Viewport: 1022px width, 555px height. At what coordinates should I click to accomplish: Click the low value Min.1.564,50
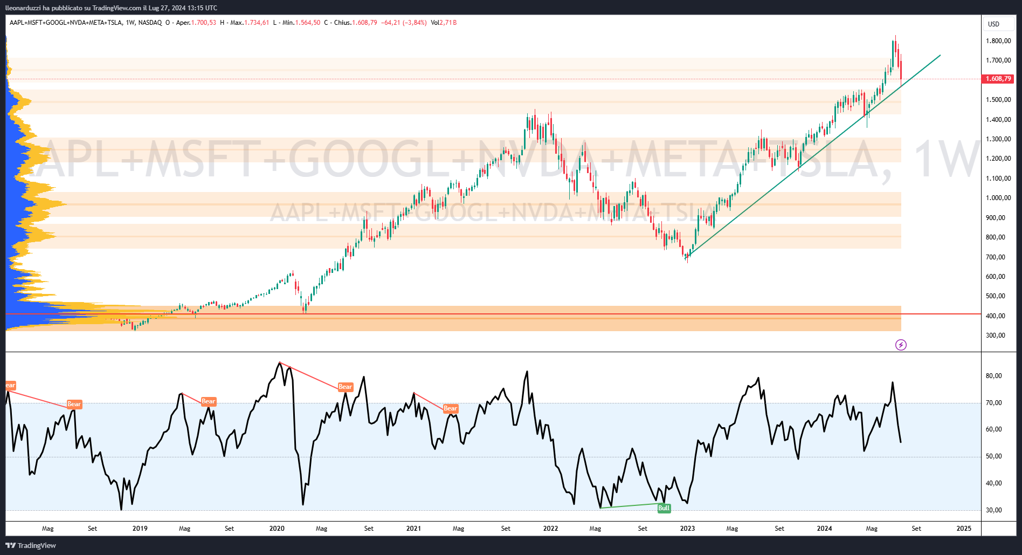coord(301,23)
